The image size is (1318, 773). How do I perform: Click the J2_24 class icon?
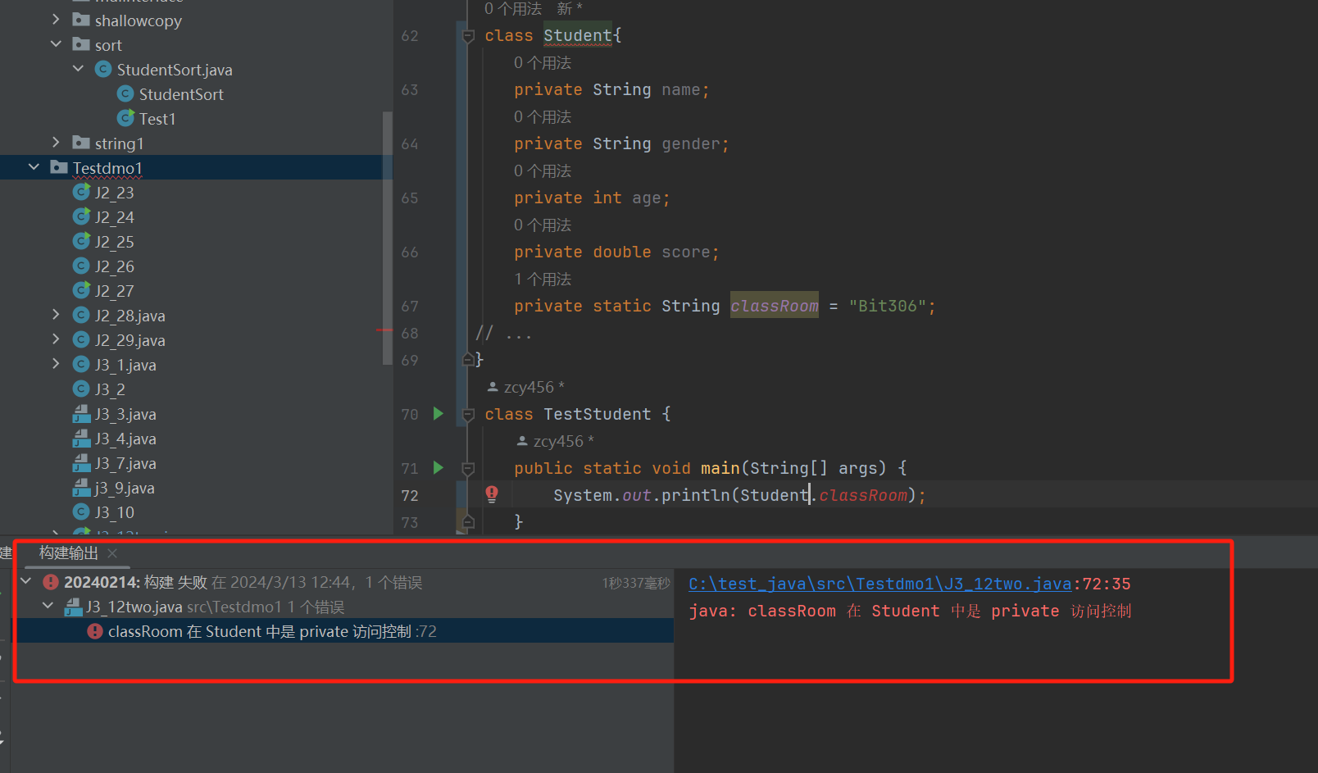81,216
